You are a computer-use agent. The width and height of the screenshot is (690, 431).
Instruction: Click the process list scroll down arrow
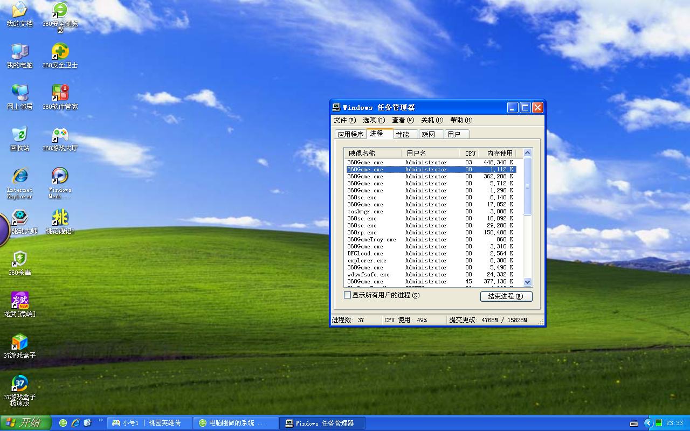[x=528, y=282]
